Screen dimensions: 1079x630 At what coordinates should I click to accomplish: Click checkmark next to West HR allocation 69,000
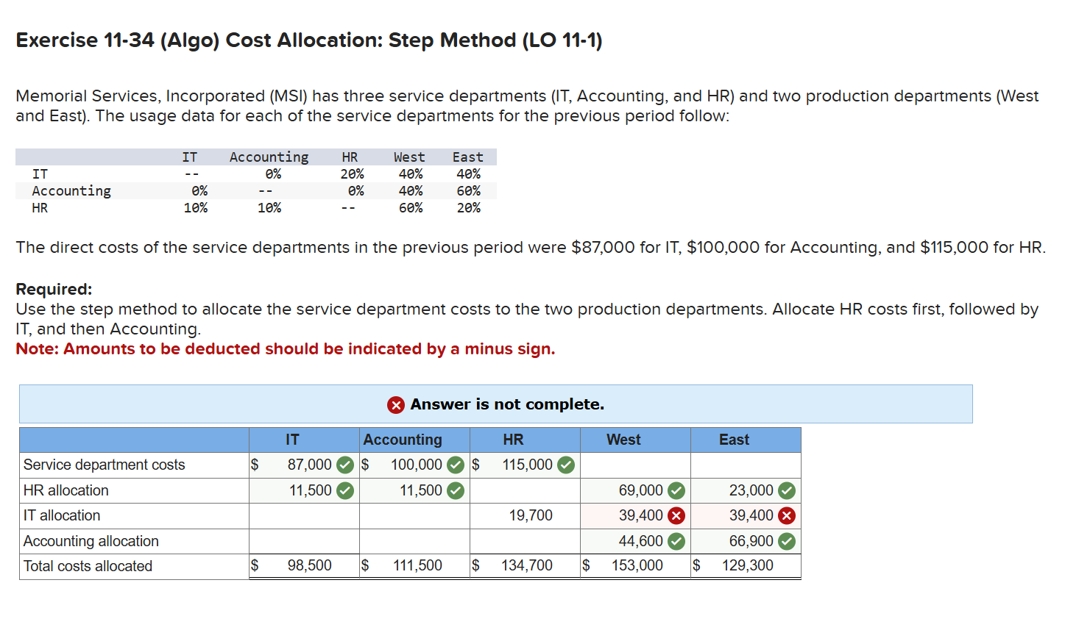point(676,490)
